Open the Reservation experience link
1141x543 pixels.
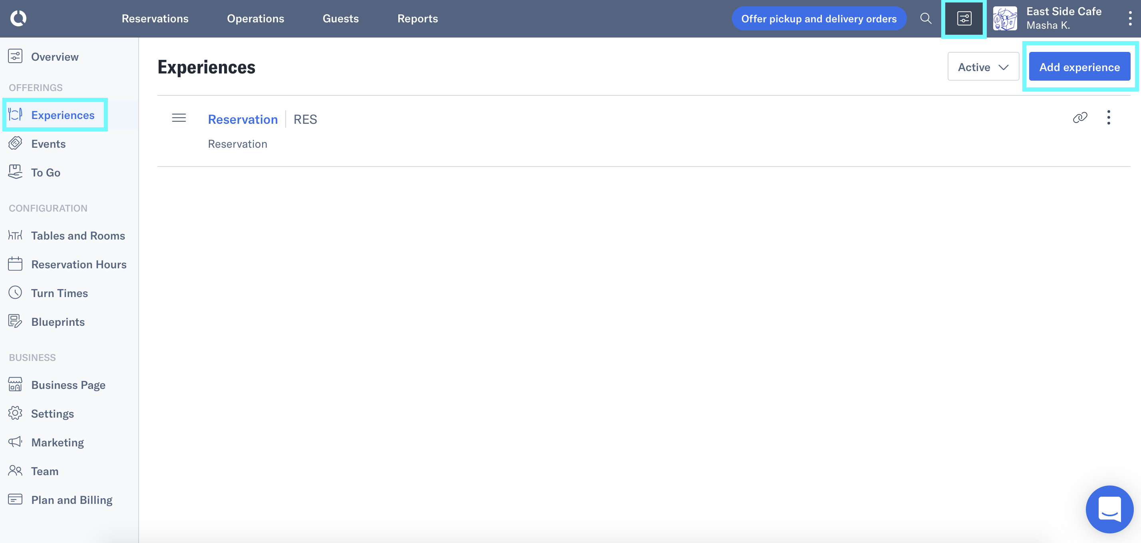click(x=243, y=119)
